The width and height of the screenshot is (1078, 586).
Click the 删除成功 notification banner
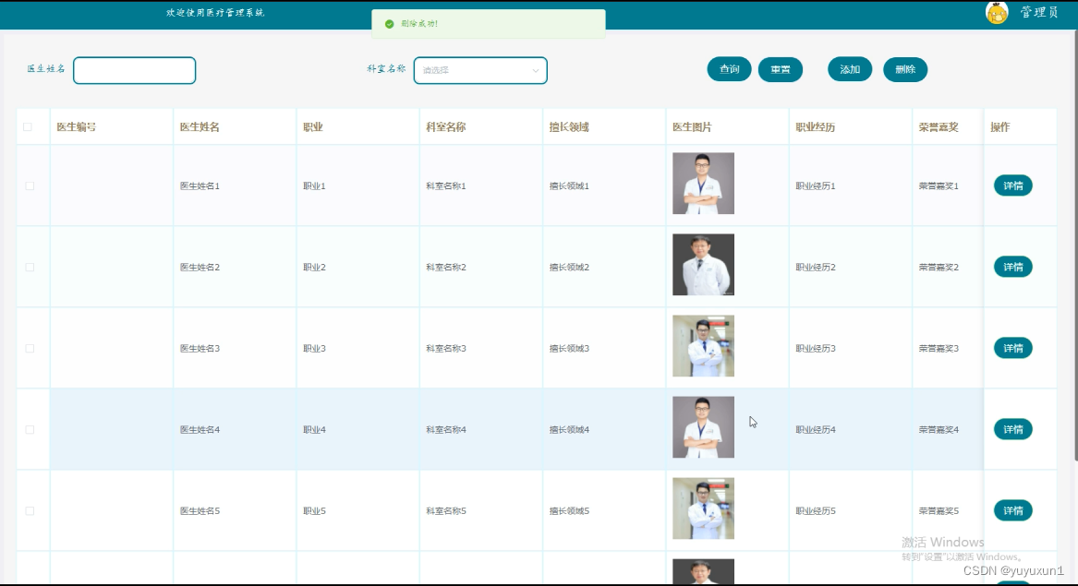tap(488, 23)
